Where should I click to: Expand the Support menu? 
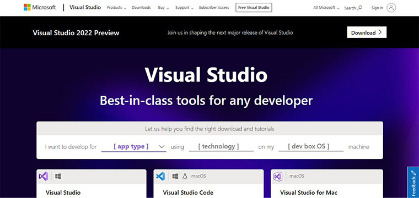[184, 8]
